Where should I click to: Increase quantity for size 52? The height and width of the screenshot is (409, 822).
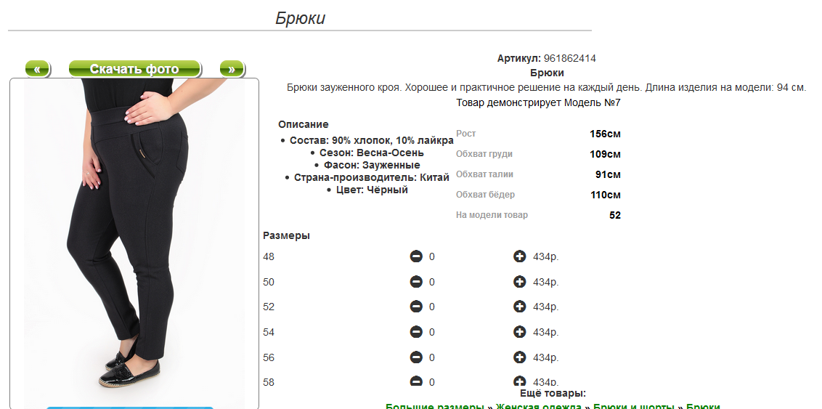tap(519, 307)
